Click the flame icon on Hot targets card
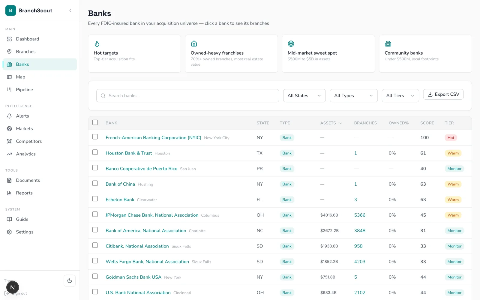Viewport: 480px width, 300px height. pos(97,44)
